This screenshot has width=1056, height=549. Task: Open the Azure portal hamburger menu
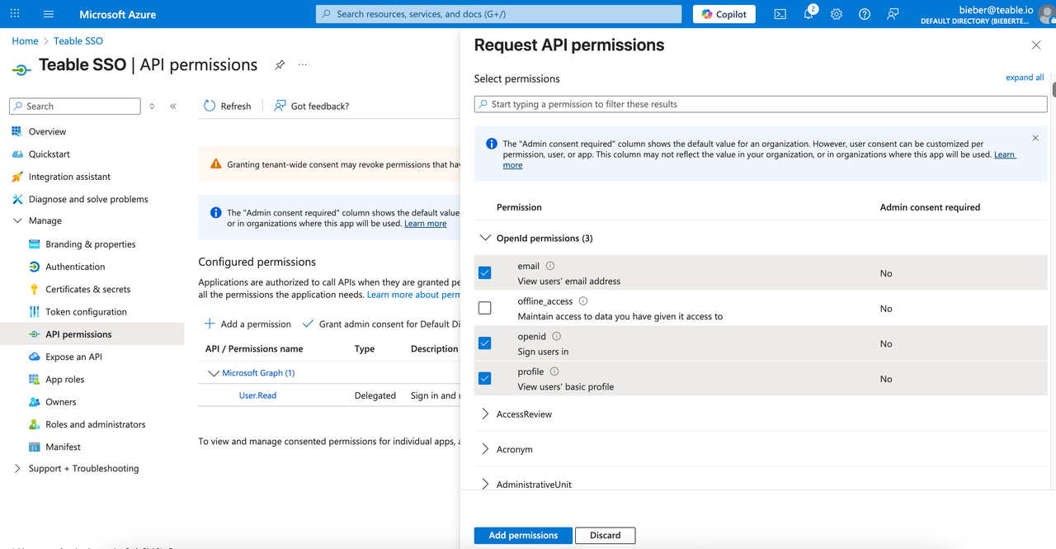[48, 14]
